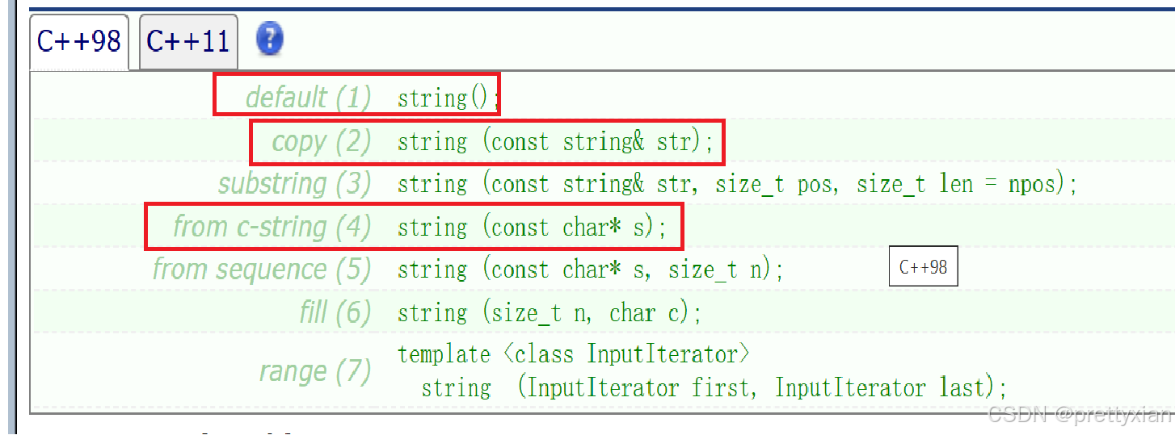Click the CSDN @prettyxian watermark
The width and height of the screenshot is (1175, 435).
(x=1080, y=416)
